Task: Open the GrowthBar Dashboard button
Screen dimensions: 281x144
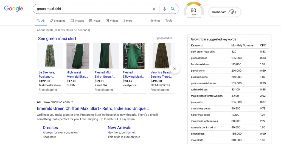Action: [224, 12]
